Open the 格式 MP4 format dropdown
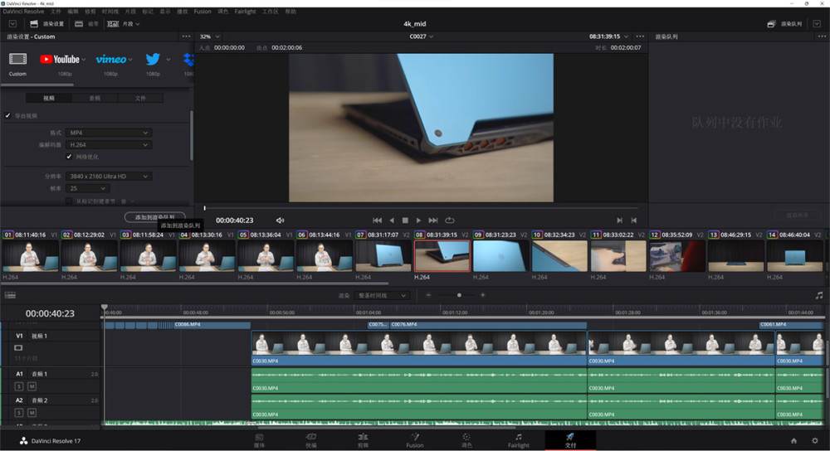Viewport: 830px width, 451px height. coord(109,133)
